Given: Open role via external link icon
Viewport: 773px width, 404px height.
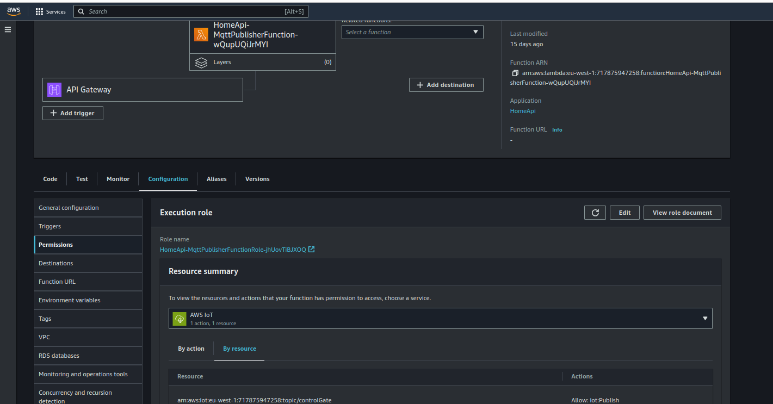Looking at the screenshot, I should (311, 250).
